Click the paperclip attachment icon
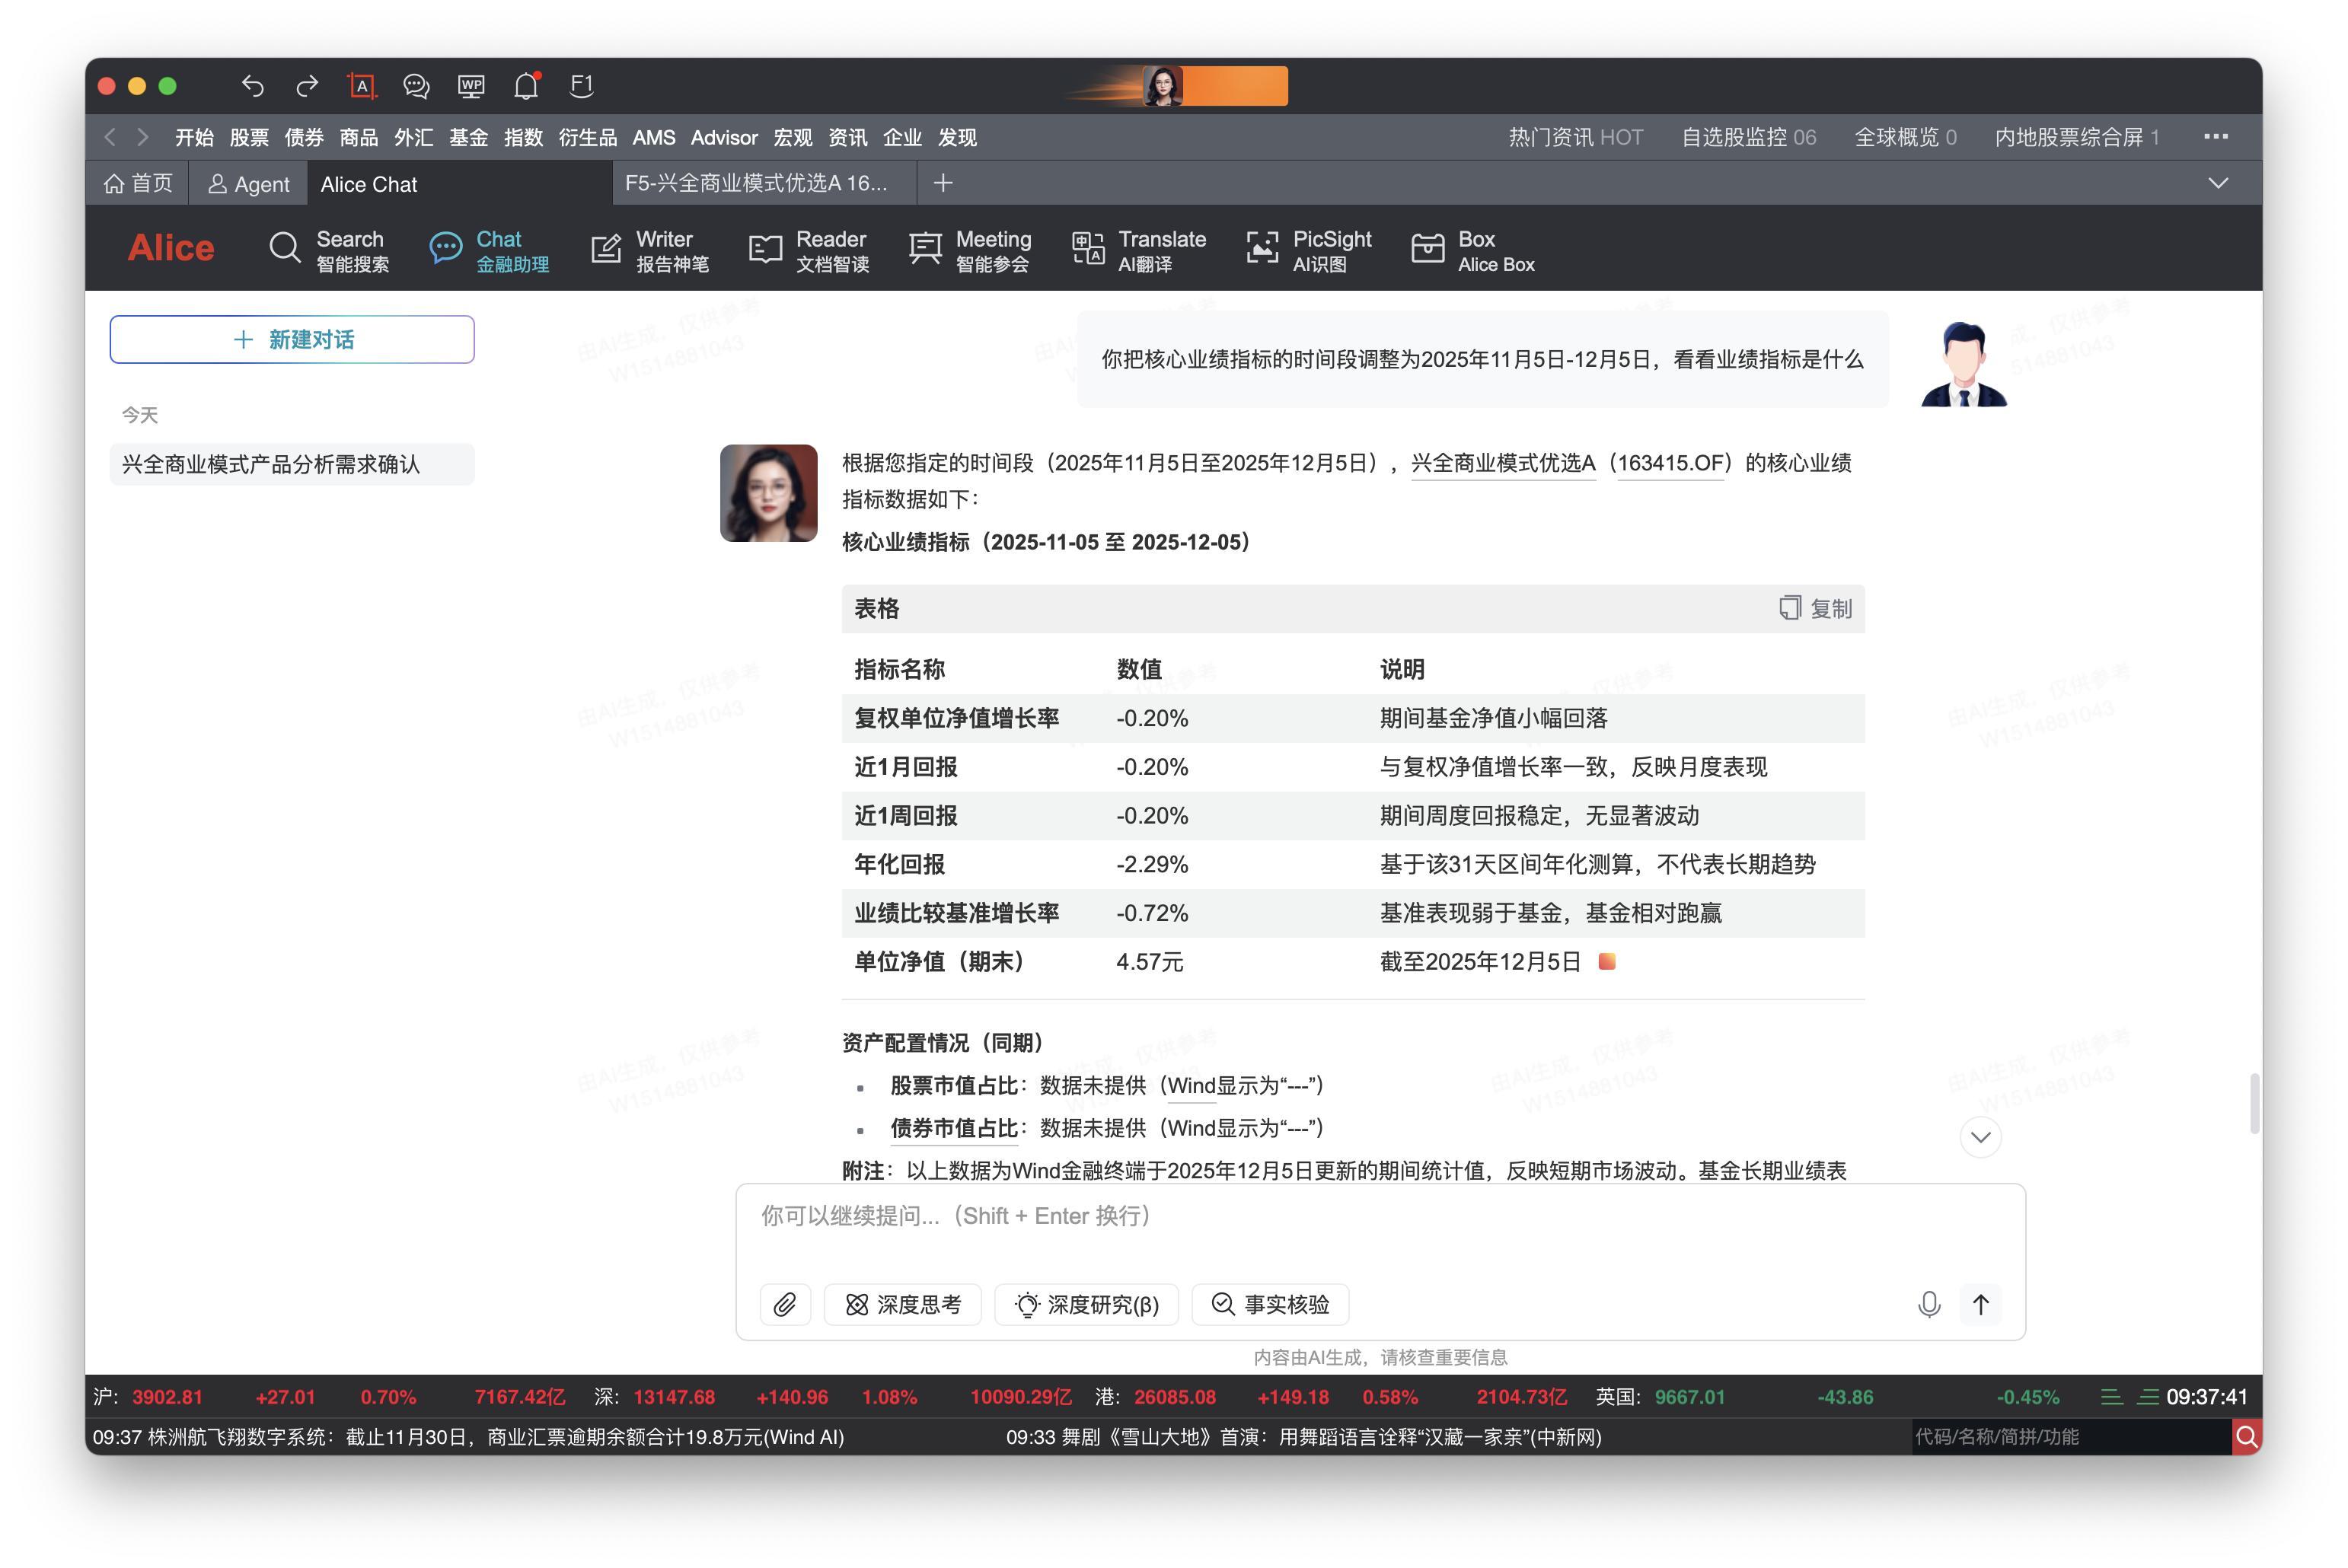Image resolution: width=2348 pixels, height=1568 pixels. pos(784,1304)
